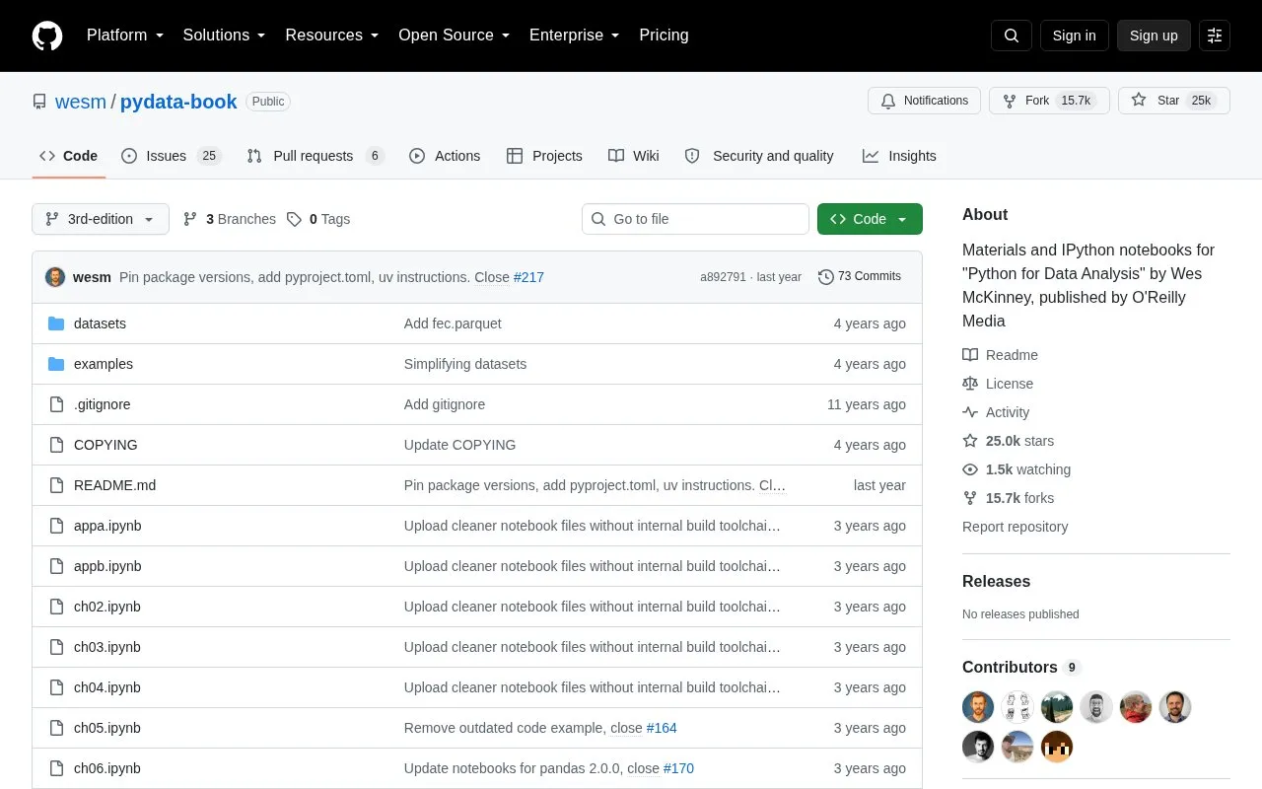Expand the Open Source menu
The height and width of the screenshot is (789, 1262).
coord(455,36)
